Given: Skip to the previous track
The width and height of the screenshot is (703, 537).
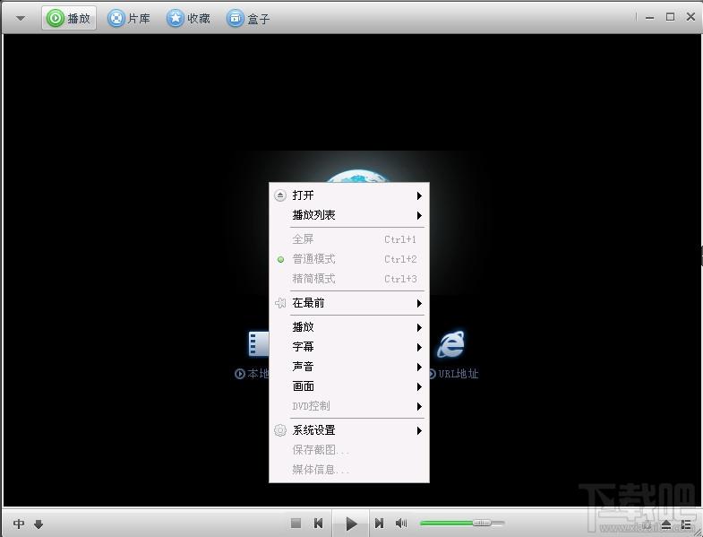Looking at the screenshot, I should (x=318, y=523).
